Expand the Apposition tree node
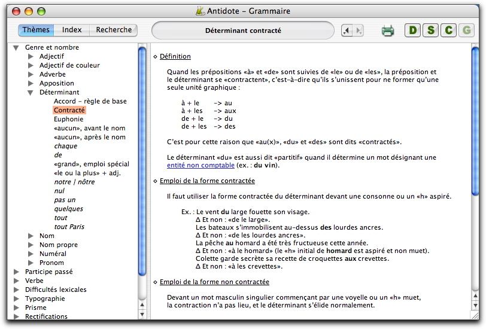486x329 pixels. point(31,83)
